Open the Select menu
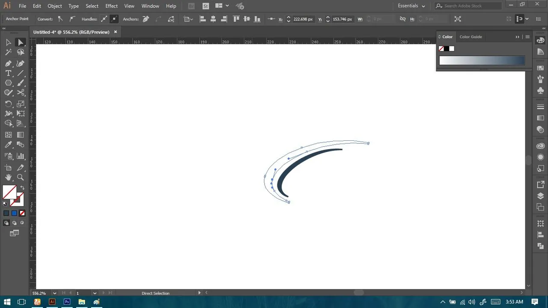This screenshot has width=548, height=308. click(x=92, y=6)
